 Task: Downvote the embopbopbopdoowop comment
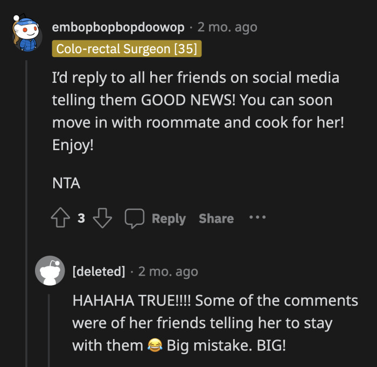click(x=102, y=218)
